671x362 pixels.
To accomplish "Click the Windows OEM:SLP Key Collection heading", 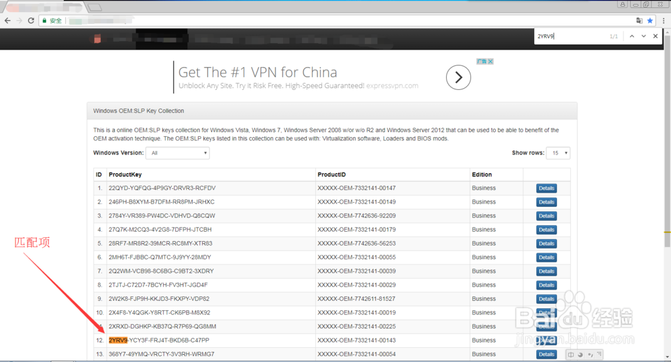I will point(139,111).
